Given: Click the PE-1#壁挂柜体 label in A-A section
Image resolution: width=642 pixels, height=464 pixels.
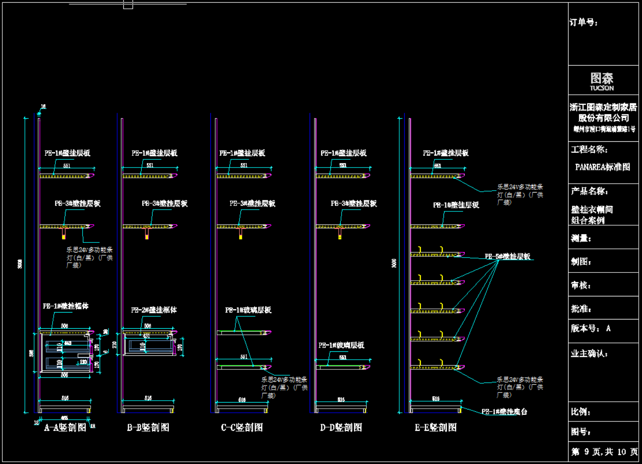Looking at the screenshot, I should click(x=66, y=306).
